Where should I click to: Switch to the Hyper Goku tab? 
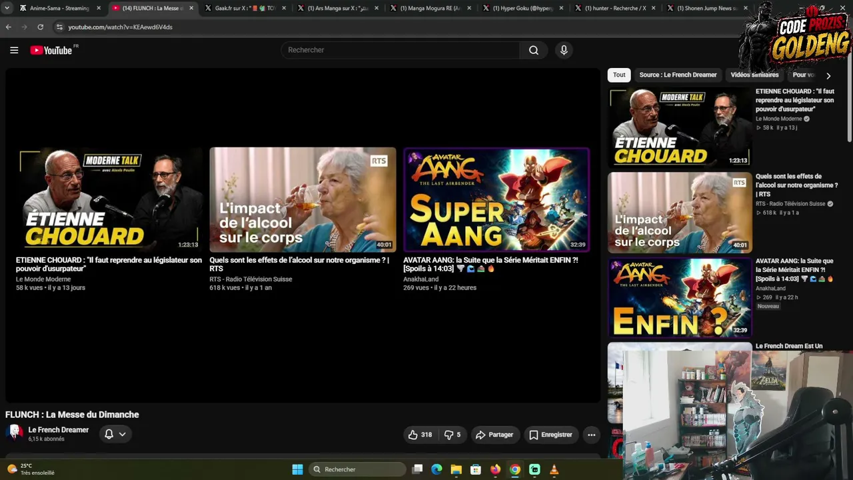click(x=522, y=8)
